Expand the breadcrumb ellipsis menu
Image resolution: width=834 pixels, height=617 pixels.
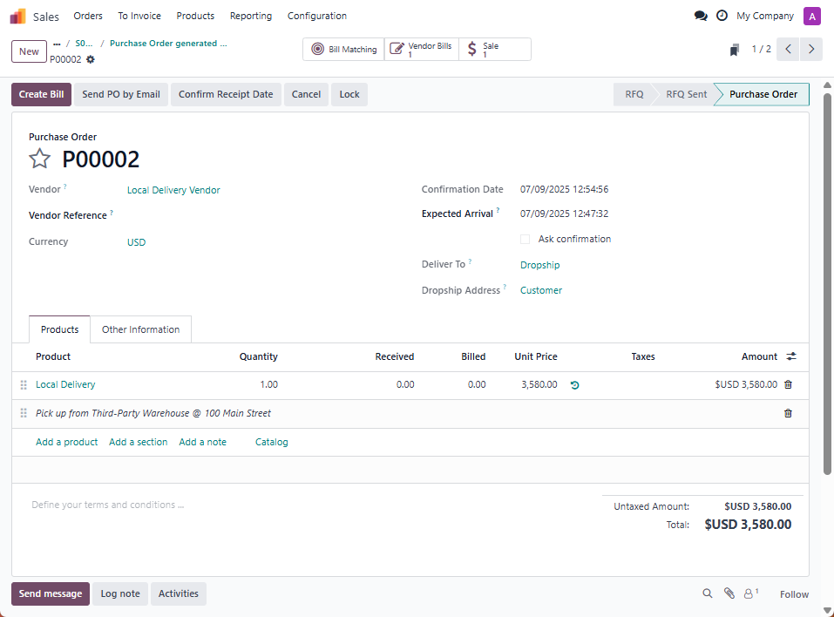(57, 44)
